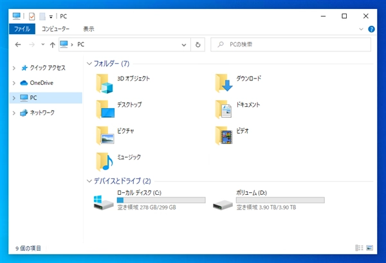Click the ボリューム (D:) label
The width and height of the screenshot is (386, 263).
252,193
